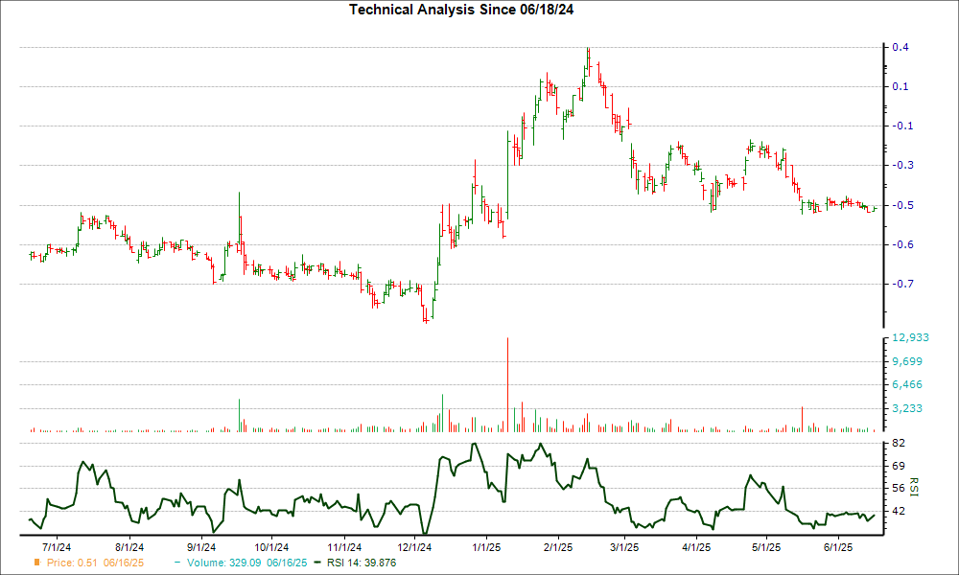Click the -0.1 price axis value
959x575 pixels.
click(901, 126)
